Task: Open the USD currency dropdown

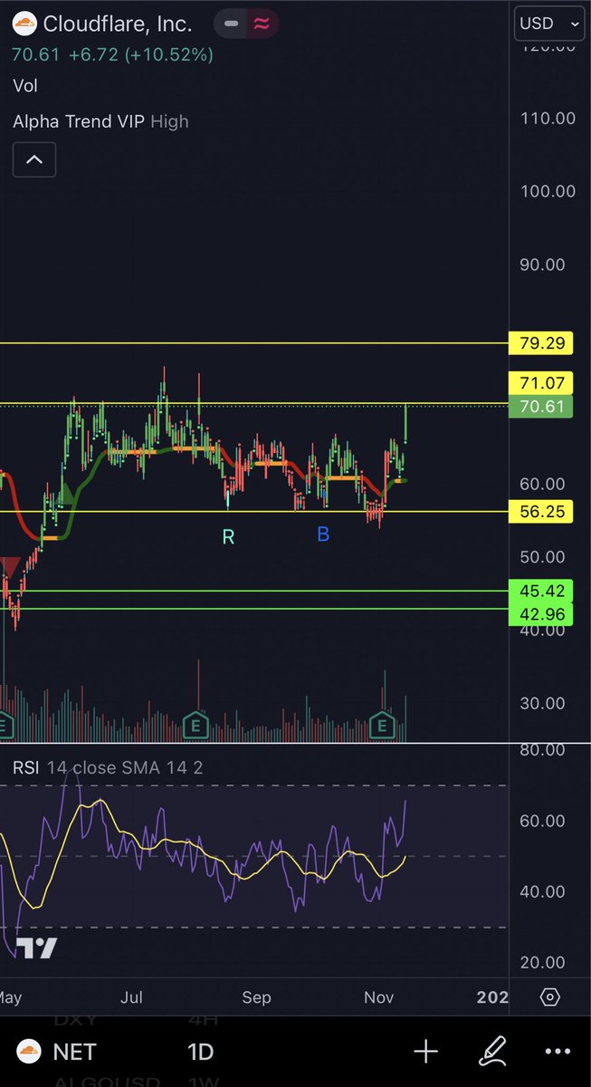Action: click(x=550, y=24)
